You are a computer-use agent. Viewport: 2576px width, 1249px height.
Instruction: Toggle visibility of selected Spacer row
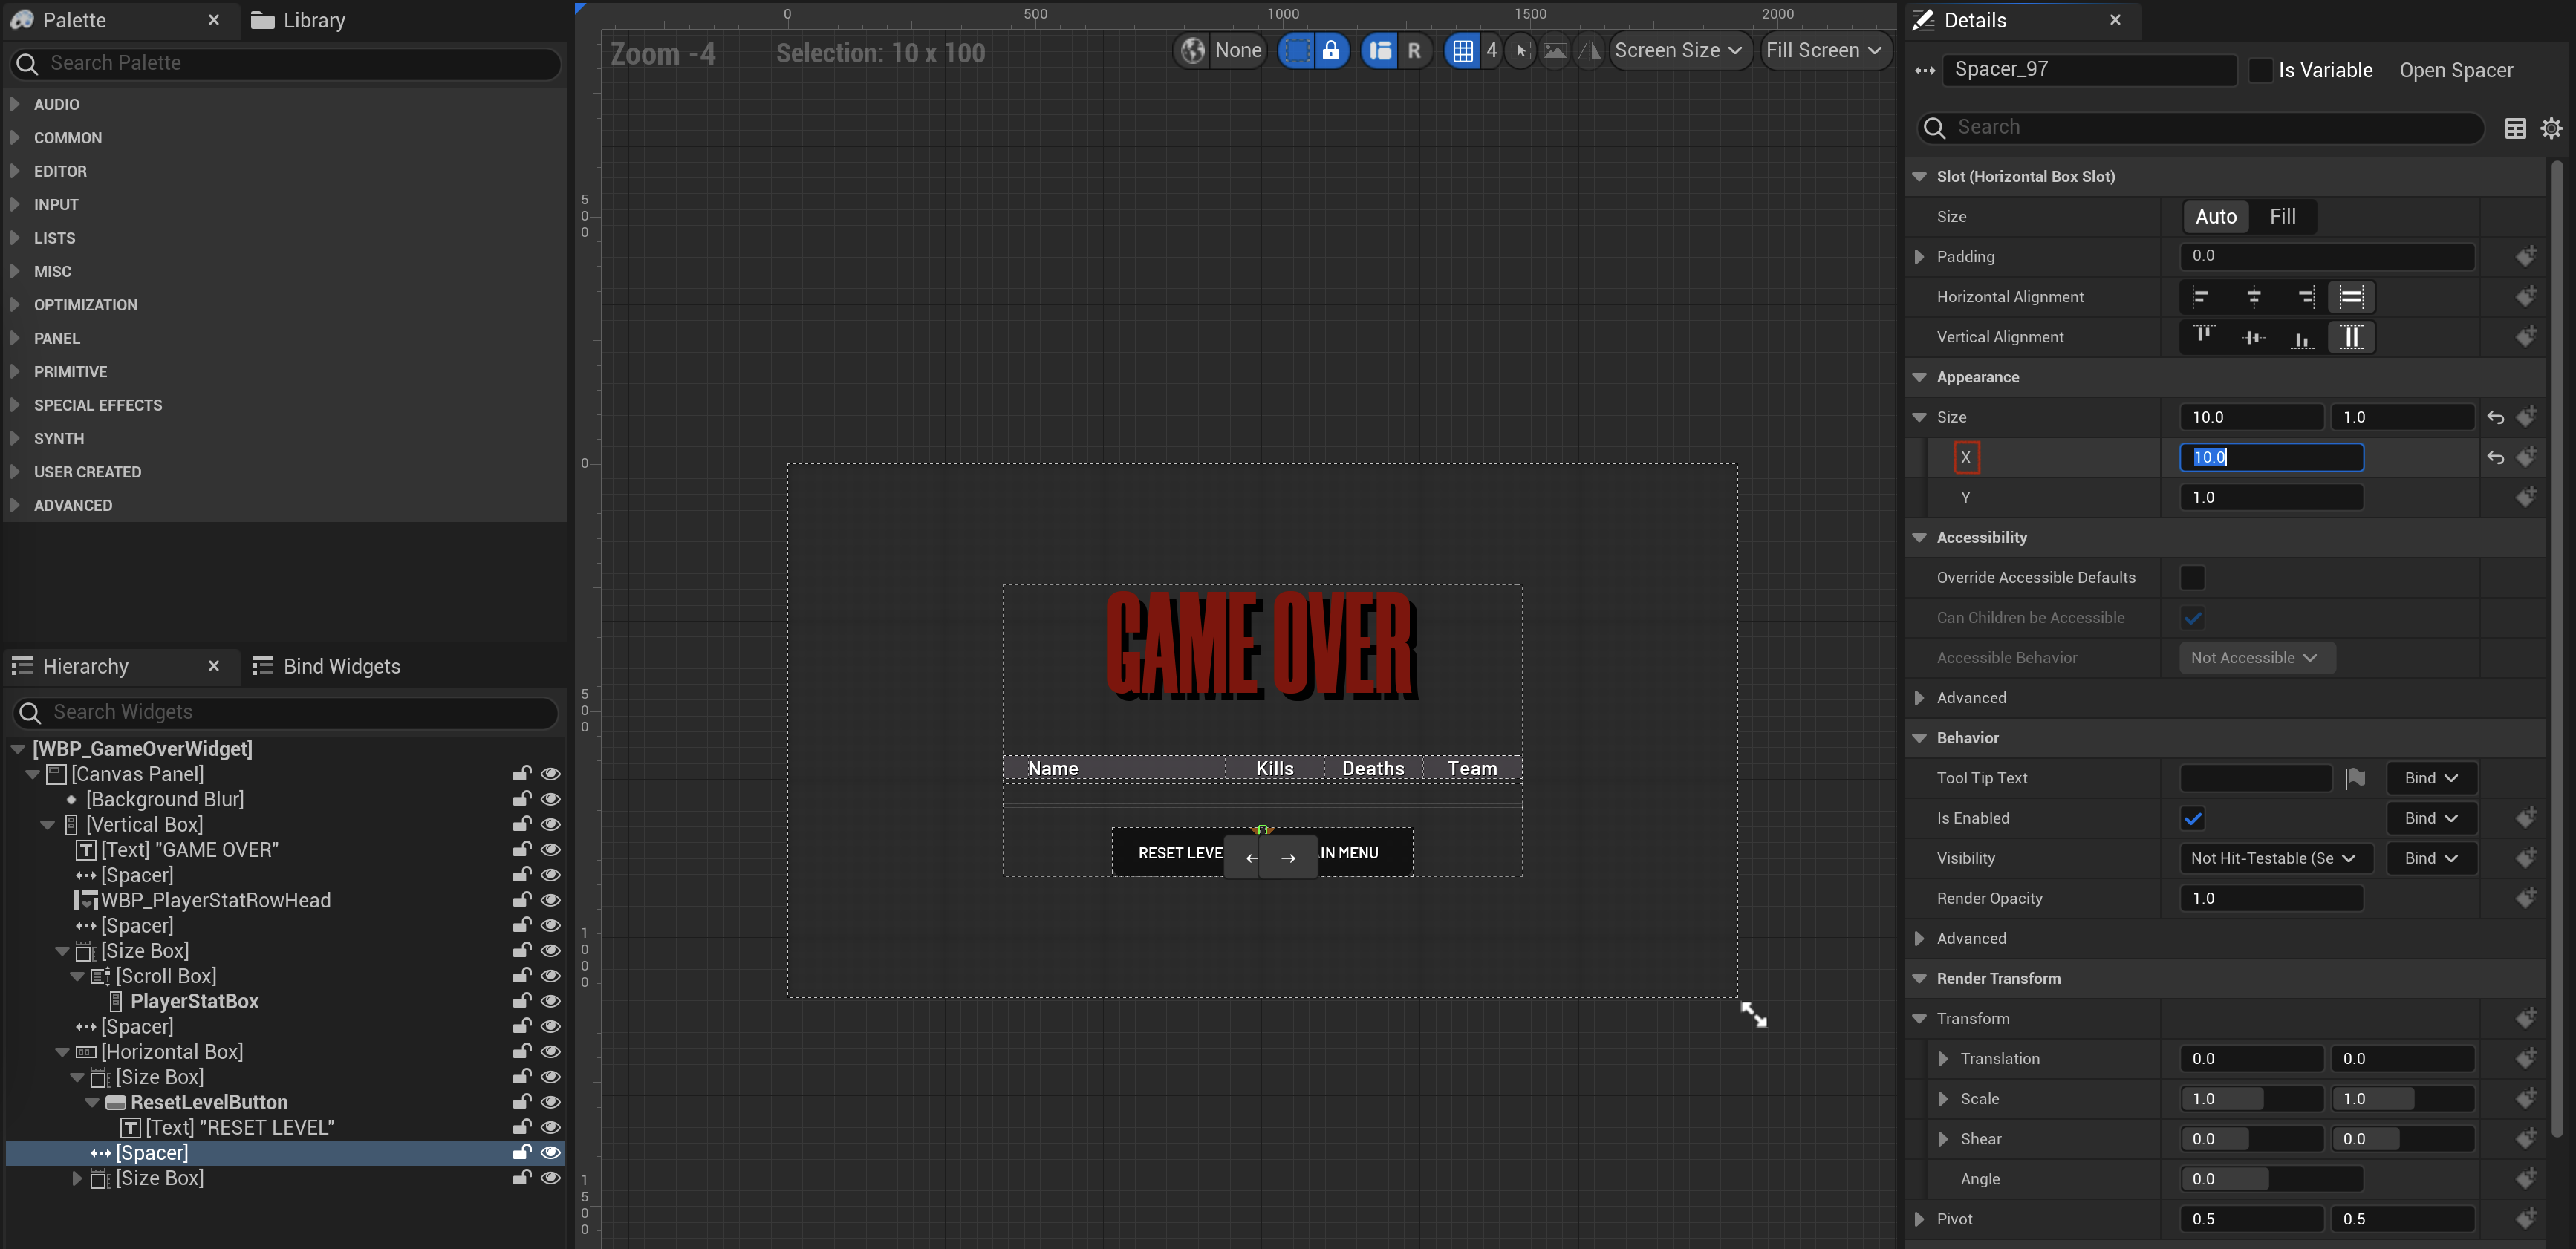[550, 1153]
